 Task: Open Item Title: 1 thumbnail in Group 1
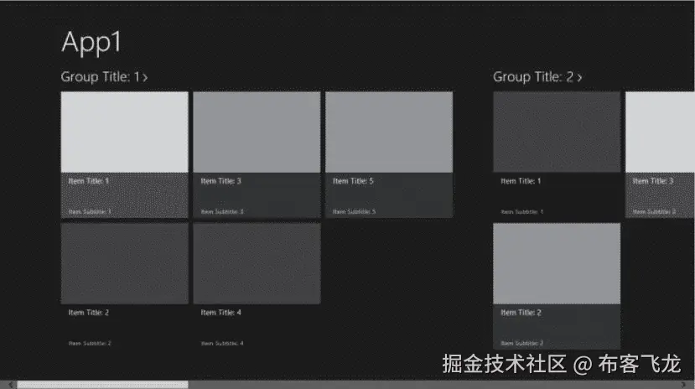point(125,132)
